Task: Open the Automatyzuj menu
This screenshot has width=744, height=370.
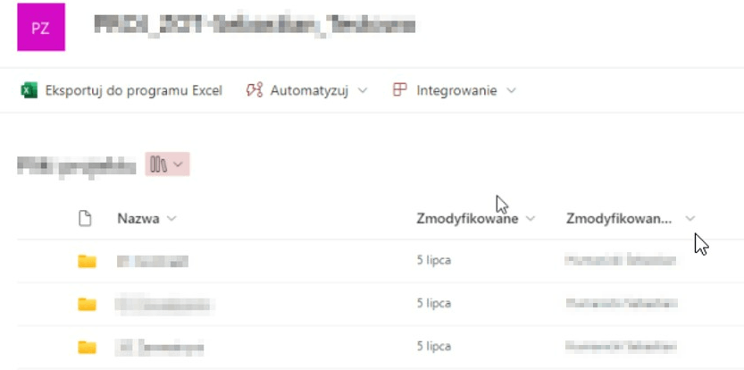Action: coord(307,90)
